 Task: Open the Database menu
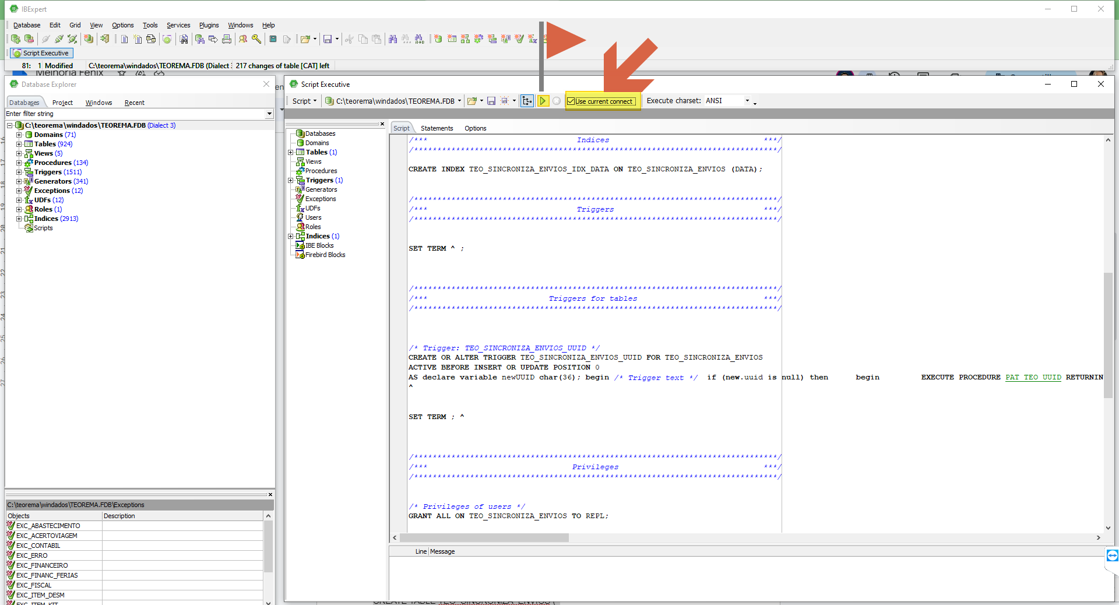(x=27, y=25)
